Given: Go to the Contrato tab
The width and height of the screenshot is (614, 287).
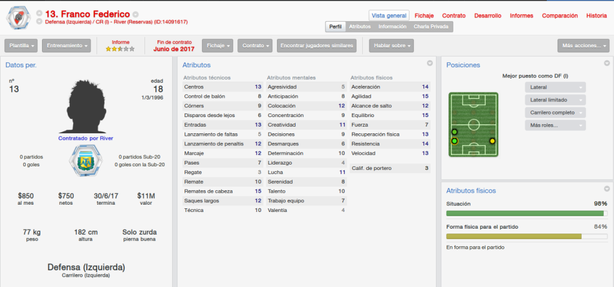Looking at the screenshot, I should (454, 16).
